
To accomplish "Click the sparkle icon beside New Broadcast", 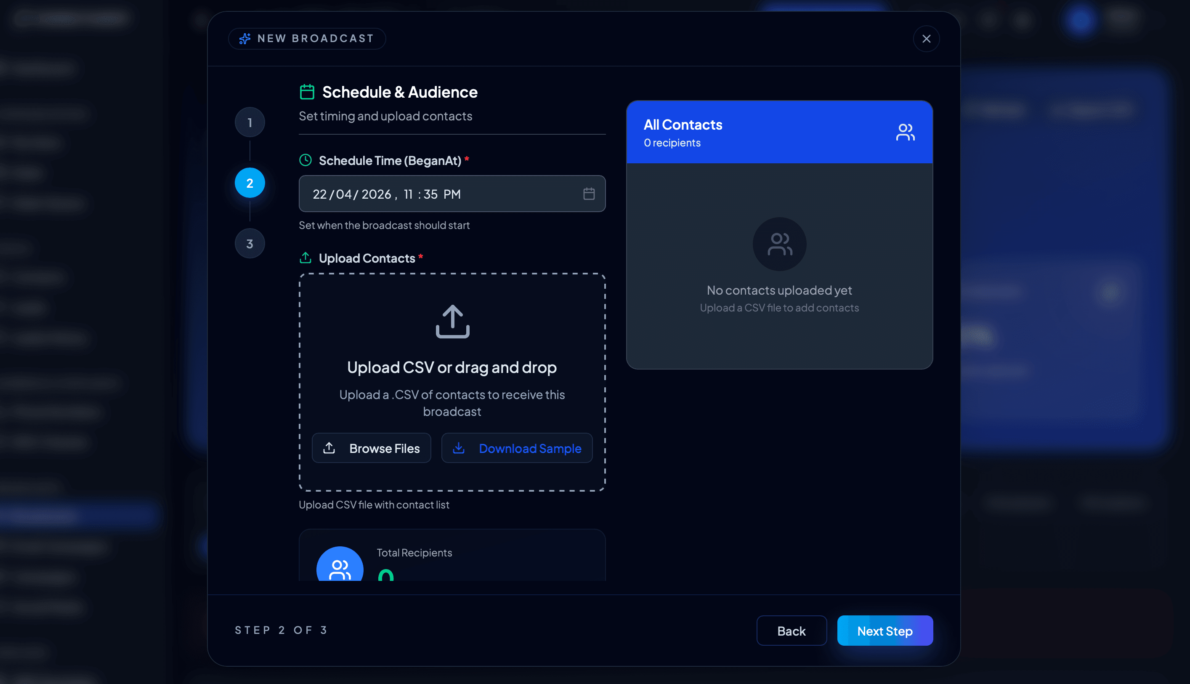I will click(244, 39).
